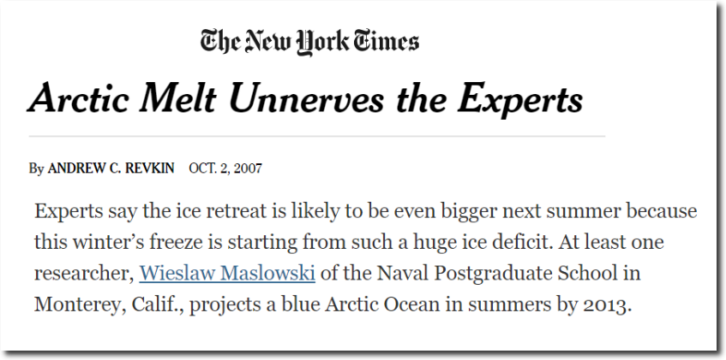Click the Arctic Melt Unnerves the Experts headline

click(x=305, y=98)
